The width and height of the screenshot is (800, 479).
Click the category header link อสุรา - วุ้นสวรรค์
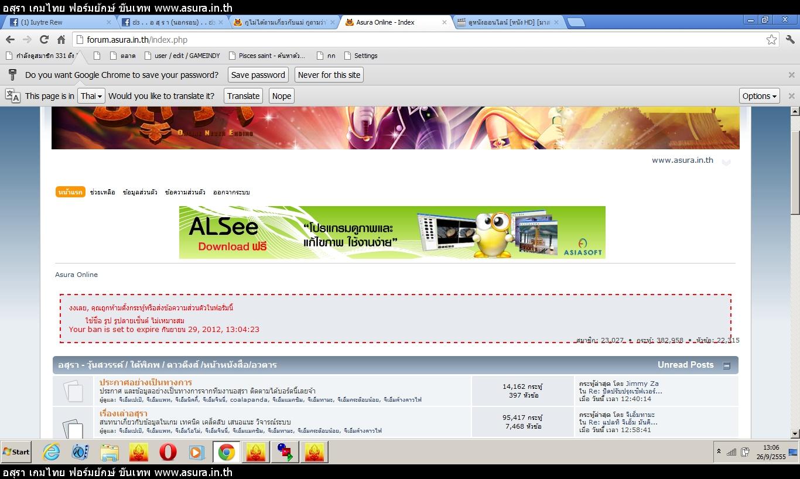click(167, 365)
